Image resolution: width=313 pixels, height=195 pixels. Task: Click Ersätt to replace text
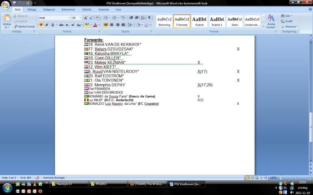[x=287, y=21]
